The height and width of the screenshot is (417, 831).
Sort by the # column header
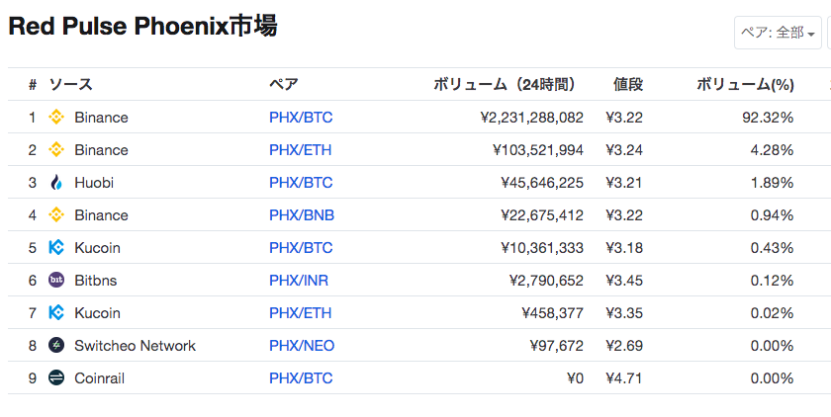coord(33,85)
